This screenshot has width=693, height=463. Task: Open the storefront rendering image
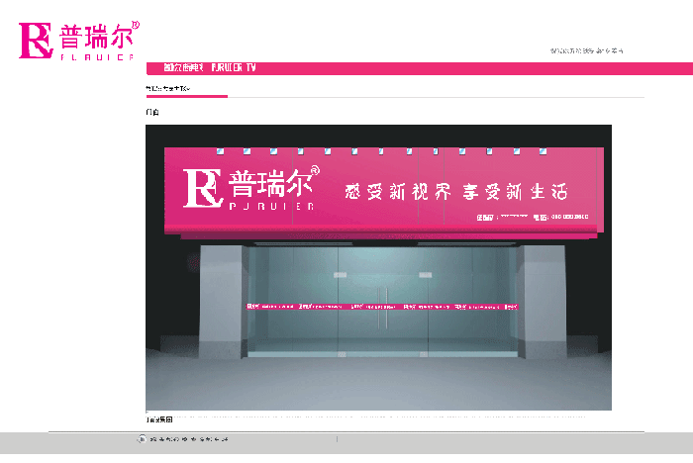point(378,267)
